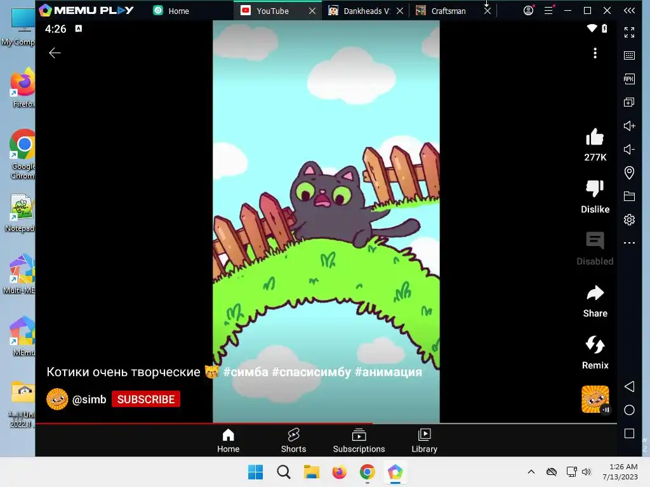Decrease emulator volume
Screen dimensions: 650x487
[629, 150]
